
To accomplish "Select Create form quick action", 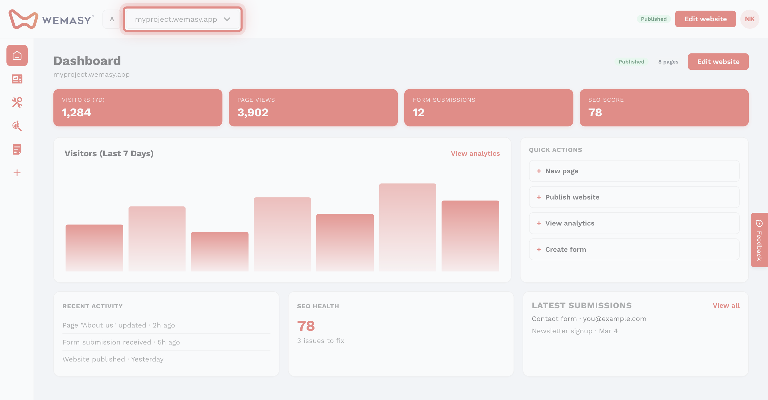I will [x=634, y=249].
